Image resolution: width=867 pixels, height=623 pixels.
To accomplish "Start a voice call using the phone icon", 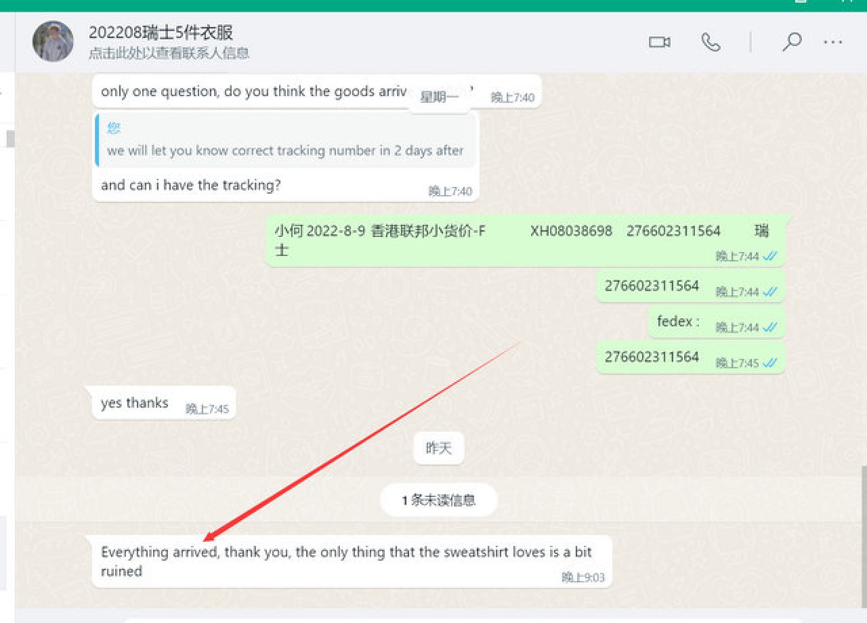I will 710,42.
